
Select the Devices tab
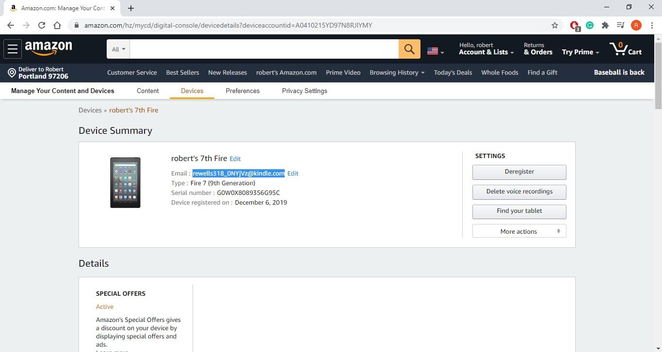[x=192, y=91]
